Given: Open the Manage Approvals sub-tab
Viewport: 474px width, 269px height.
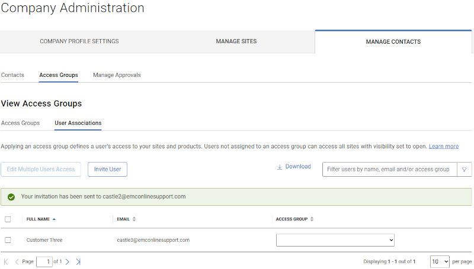Looking at the screenshot, I should 117,75.
